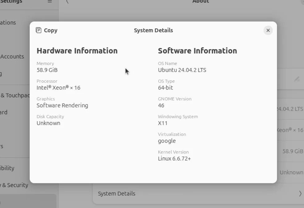The image size is (304, 208).
Task: Select the Virtualization value google
Action: coord(167,141)
